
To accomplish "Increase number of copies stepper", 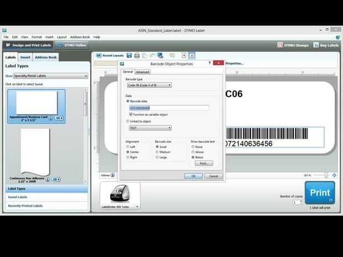I will (x=301, y=201).
